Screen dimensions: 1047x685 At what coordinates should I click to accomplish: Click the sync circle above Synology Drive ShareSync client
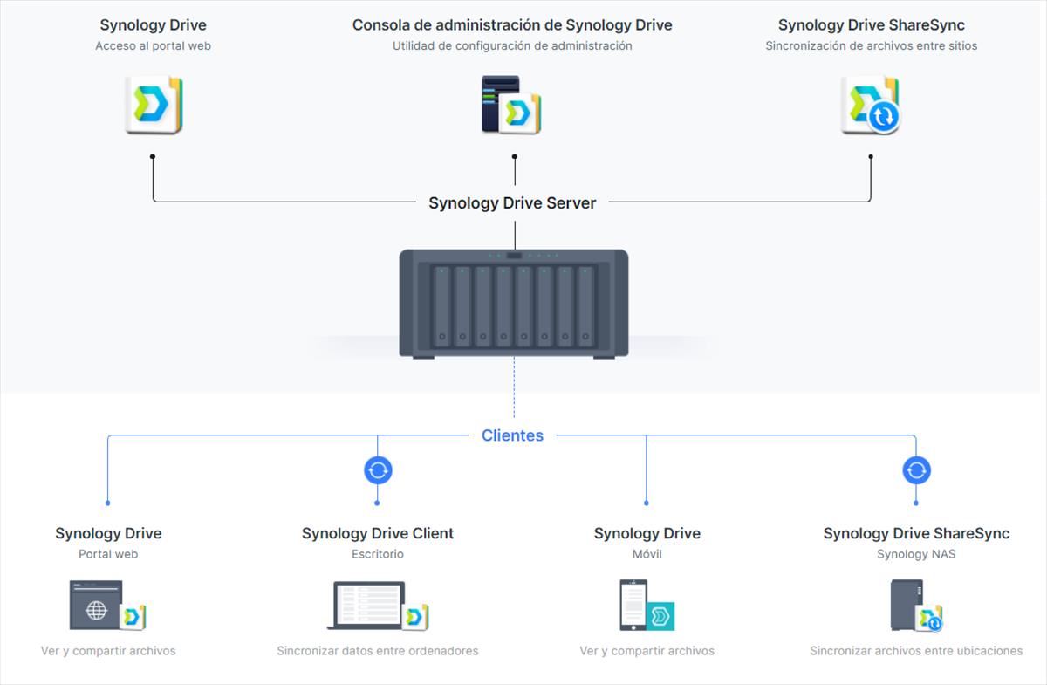click(x=916, y=471)
